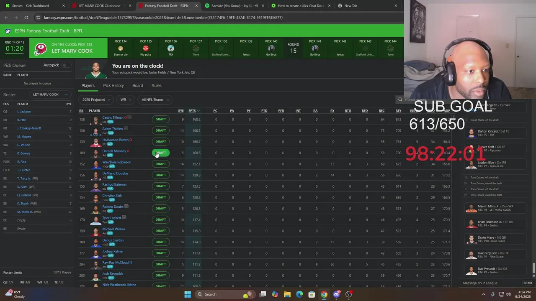Open L. Jackson in the roster list
Image resolution: width=536 pixels, height=301 pixels.
tap(24, 112)
